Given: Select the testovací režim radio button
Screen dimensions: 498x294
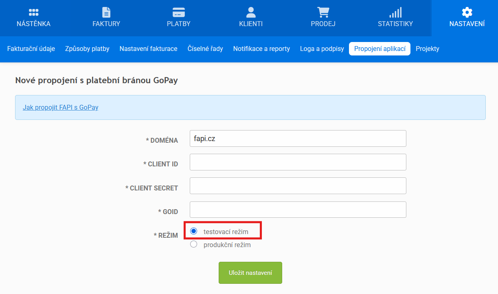Looking at the screenshot, I should pyautogui.click(x=194, y=231).
